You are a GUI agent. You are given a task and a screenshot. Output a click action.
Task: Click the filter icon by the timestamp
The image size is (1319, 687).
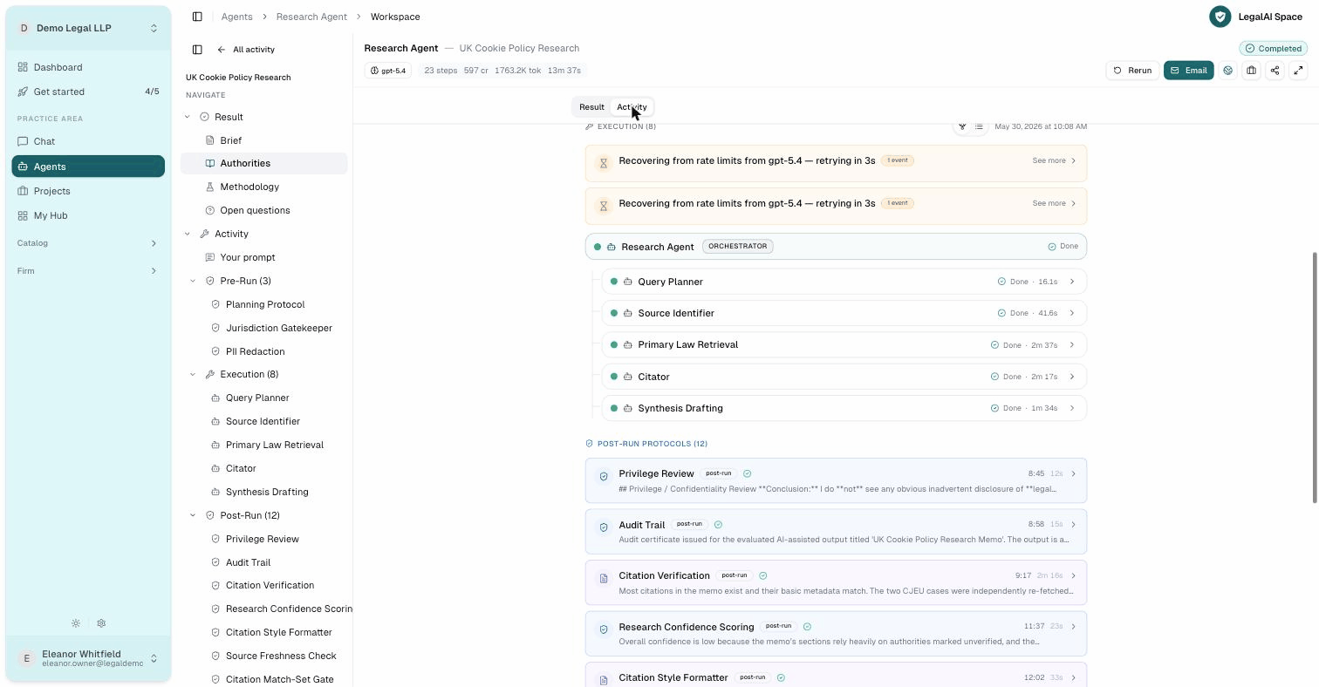[x=962, y=126]
